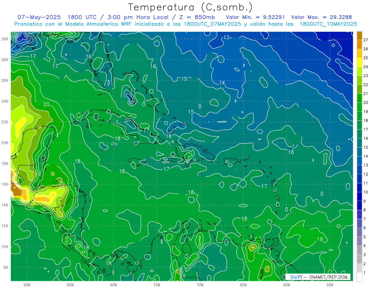Image resolution: width=374 pixels, height=289 pixels.
Task: Click the color scale label 1
Action: (365, 273)
